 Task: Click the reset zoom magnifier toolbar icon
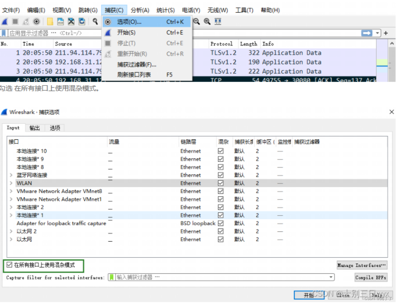click(x=207, y=21)
